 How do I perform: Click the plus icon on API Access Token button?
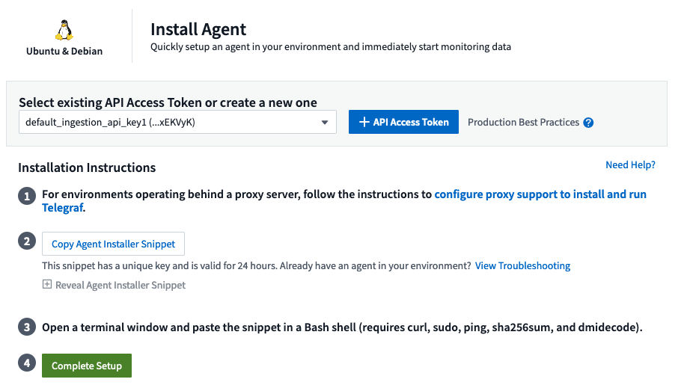tap(364, 122)
